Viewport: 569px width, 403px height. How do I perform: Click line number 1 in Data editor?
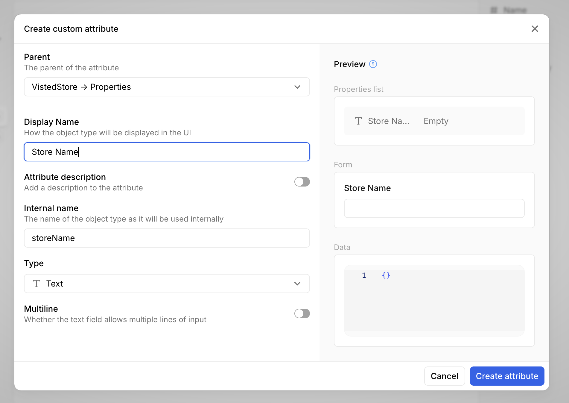pyautogui.click(x=364, y=275)
